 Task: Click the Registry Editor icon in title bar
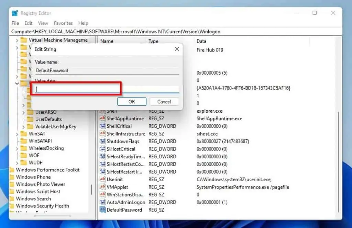(x=14, y=13)
